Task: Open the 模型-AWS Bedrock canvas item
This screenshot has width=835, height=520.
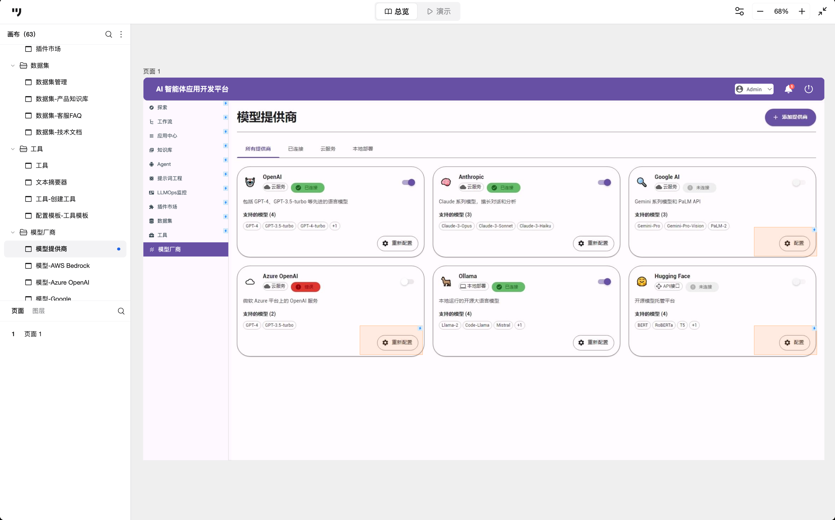Action: coord(62,266)
